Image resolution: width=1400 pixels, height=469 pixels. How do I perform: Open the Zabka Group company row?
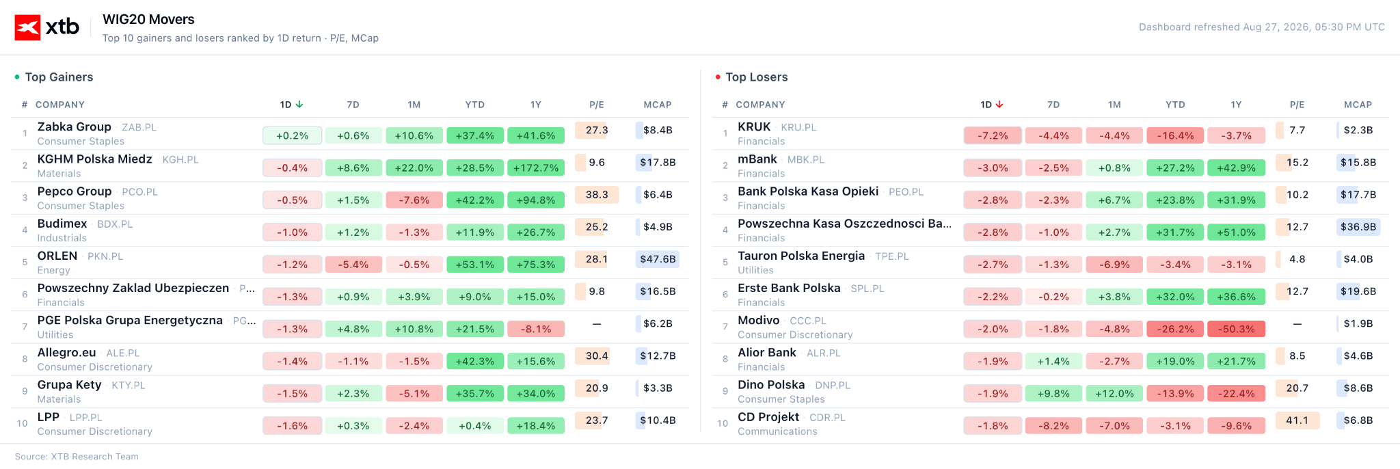pyautogui.click(x=350, y=134)
